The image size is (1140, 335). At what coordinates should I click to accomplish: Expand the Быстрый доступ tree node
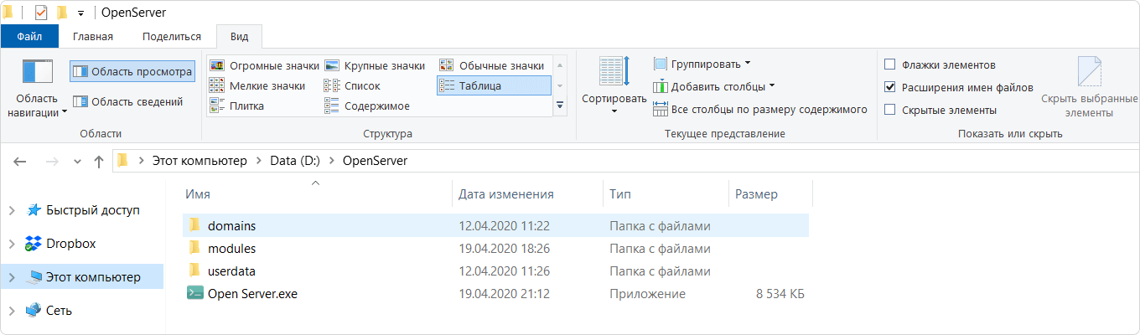click(12, 210)
